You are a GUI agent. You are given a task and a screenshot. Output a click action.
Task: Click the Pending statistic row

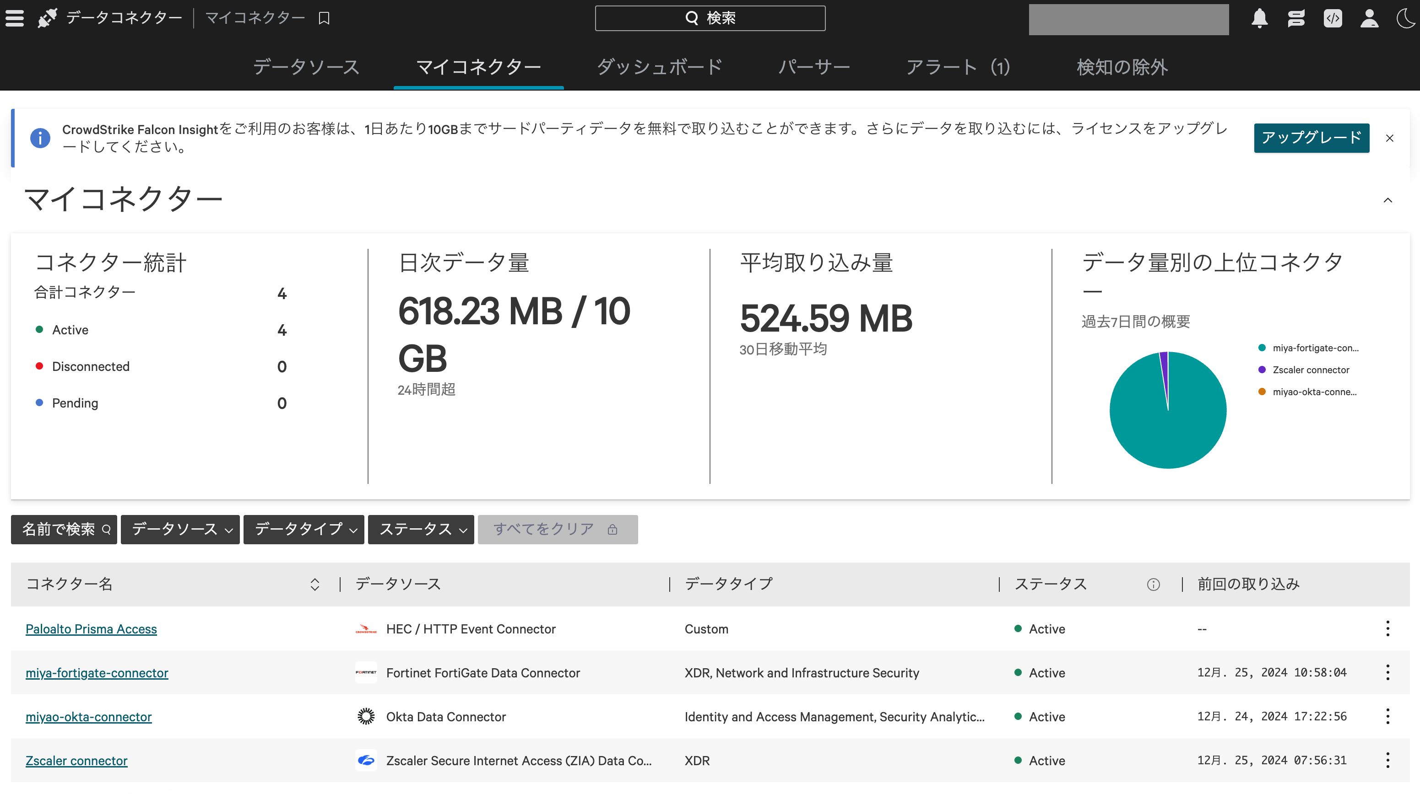(x=161, y=403)
